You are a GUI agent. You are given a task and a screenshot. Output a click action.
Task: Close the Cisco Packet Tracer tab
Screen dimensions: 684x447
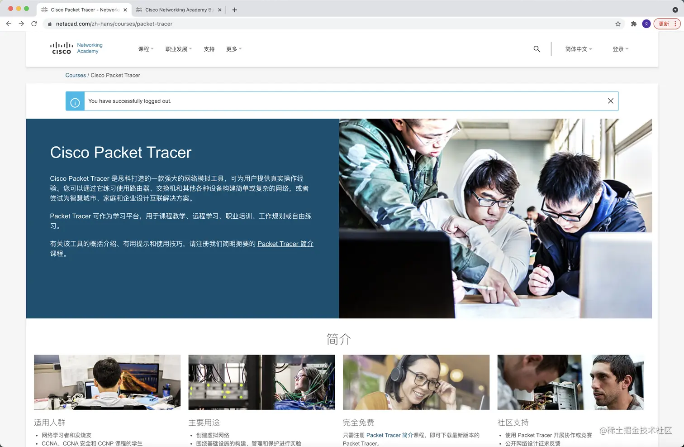click(x=125, y=10)
